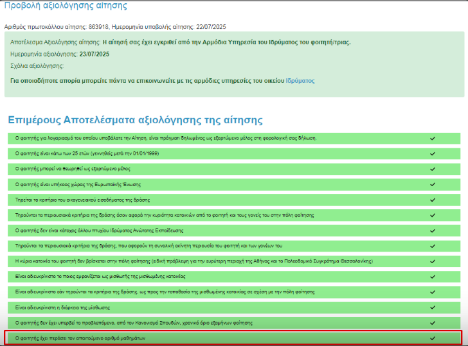Viewport: 468px width, 346px height.
Task: Open the Ιδρύματος link
Action: point(300,81)
